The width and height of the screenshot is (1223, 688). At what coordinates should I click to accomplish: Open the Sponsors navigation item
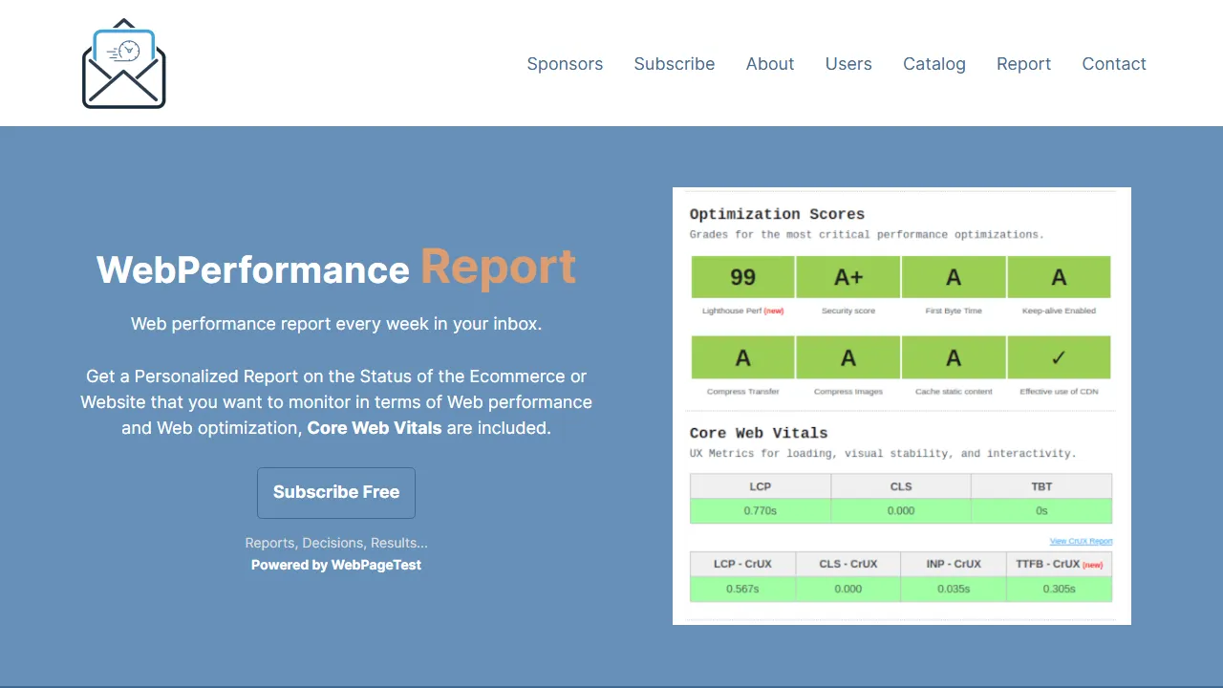pos(565,63)
